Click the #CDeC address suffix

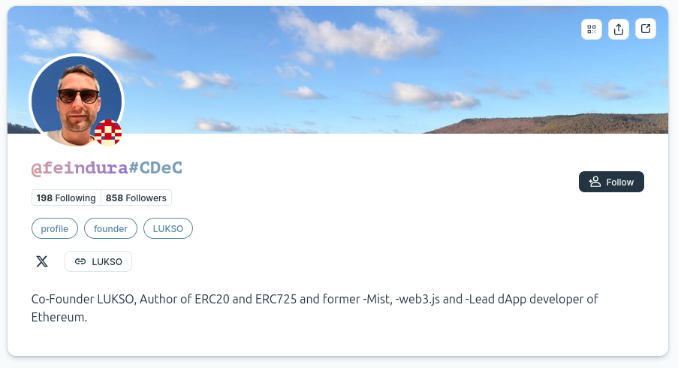155,168
